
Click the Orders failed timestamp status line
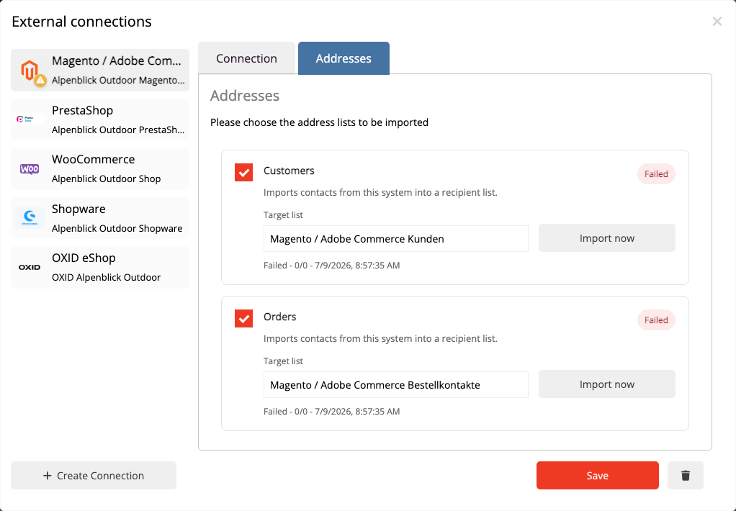pos(331,411)
